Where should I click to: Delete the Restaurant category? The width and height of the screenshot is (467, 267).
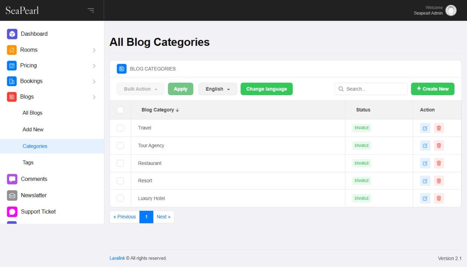pyautogui.click(x=439, y=163)
